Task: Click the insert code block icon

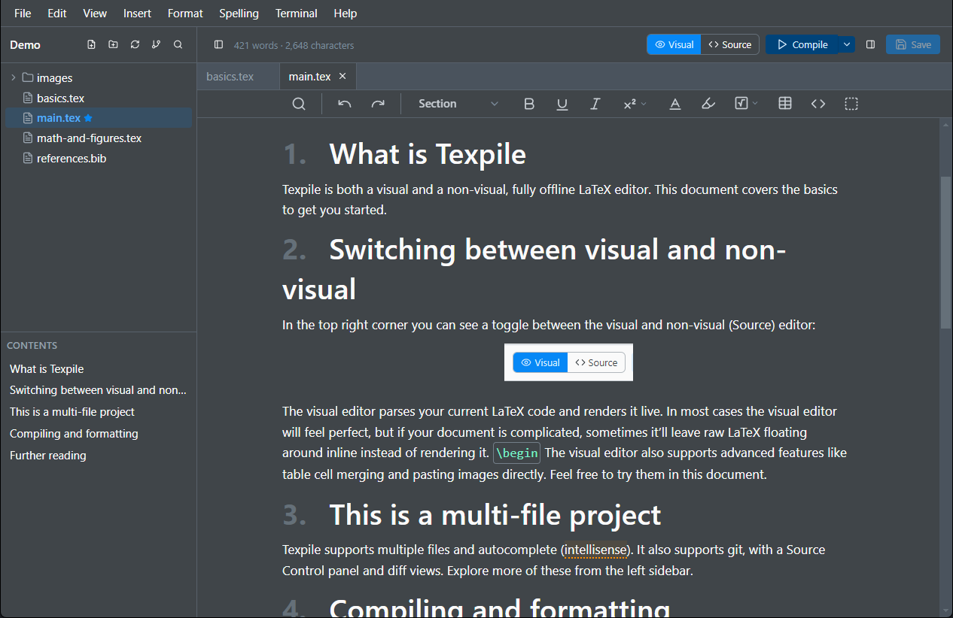Action: [x=818, y=104]
